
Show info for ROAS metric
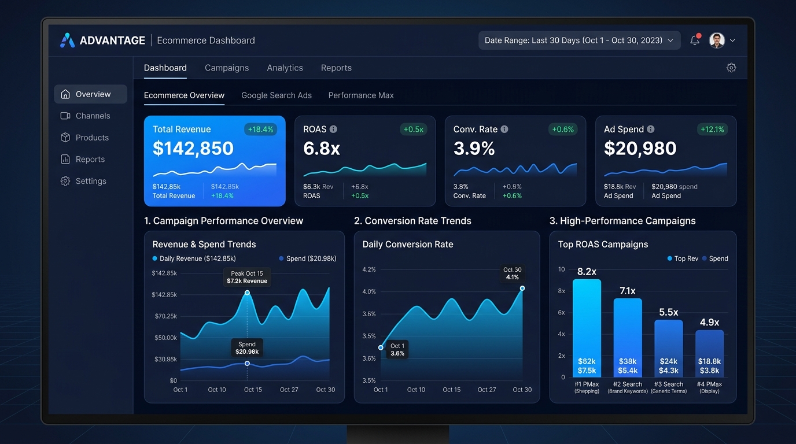coord(333,129)
